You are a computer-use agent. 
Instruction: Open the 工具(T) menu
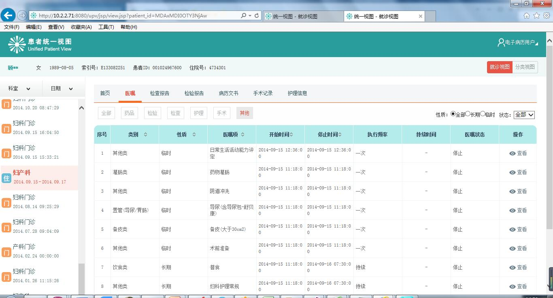point(106,27)
